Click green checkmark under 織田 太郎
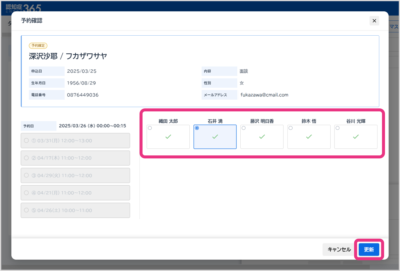Viewport: 400px width, 271px height. coord(168,137)
